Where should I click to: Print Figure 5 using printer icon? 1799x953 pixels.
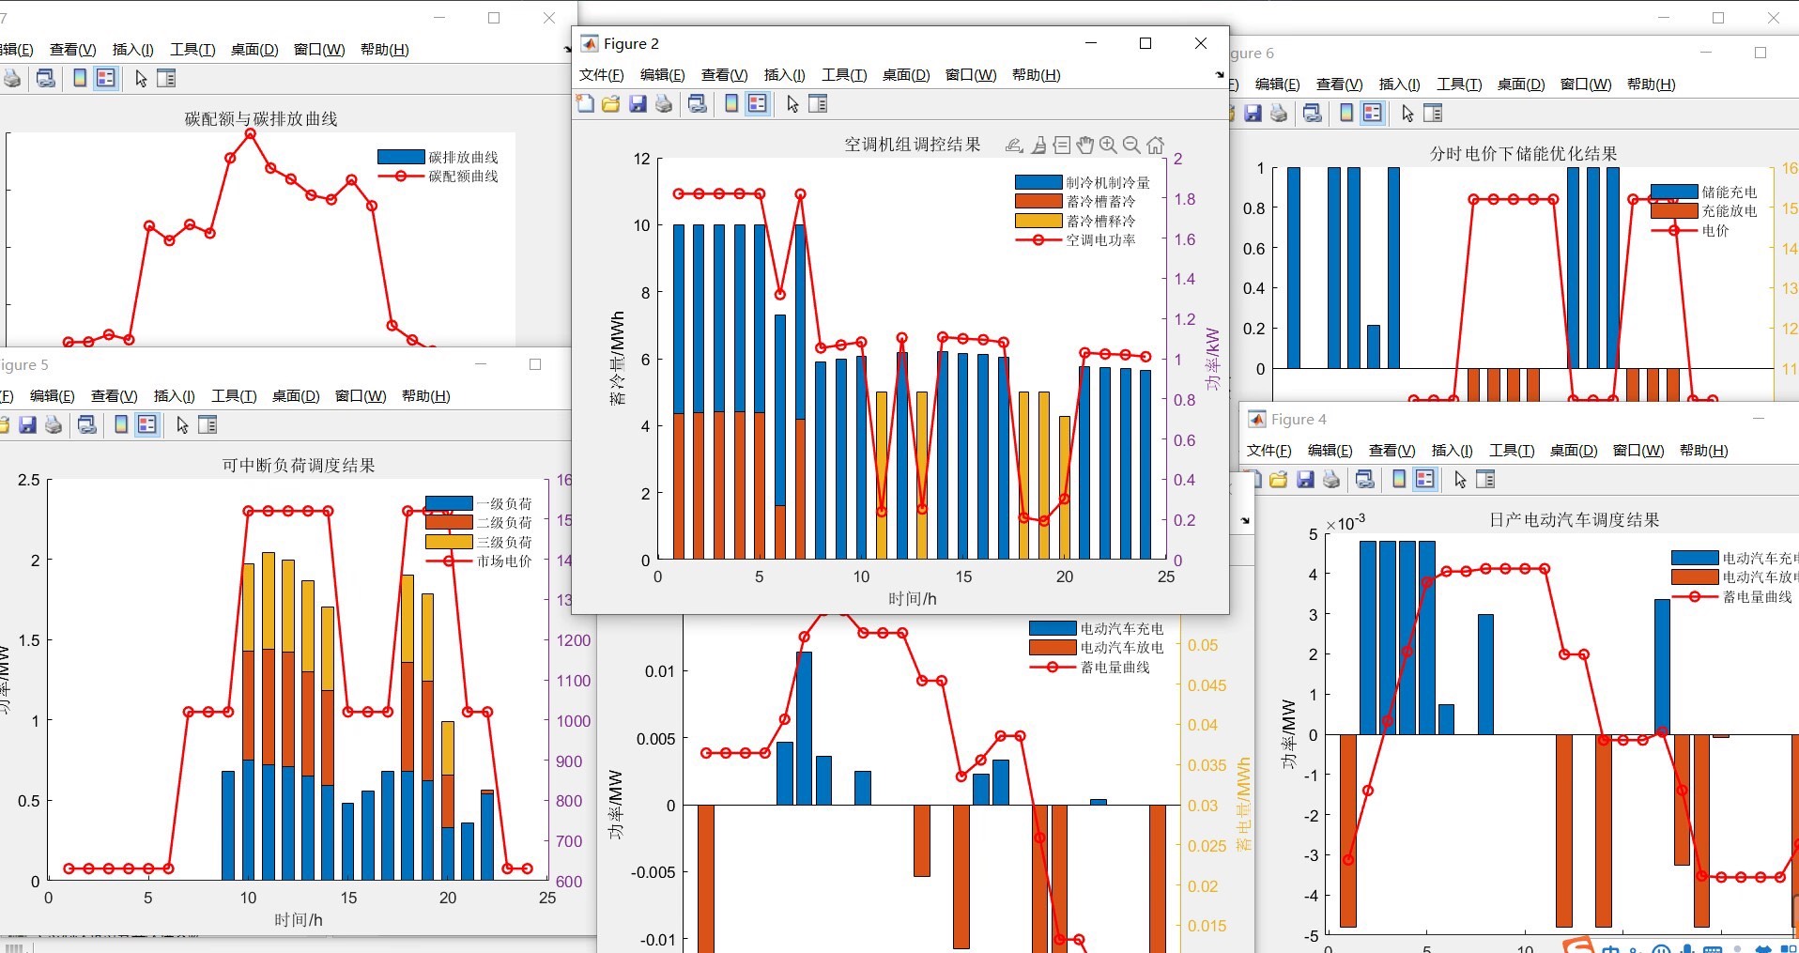click(x=54, y=425)
